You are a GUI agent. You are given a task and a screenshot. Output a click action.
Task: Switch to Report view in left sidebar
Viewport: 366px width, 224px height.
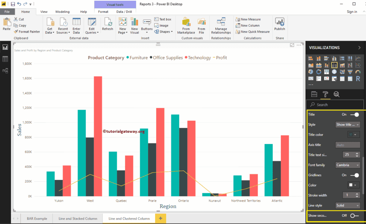point(5,47)
